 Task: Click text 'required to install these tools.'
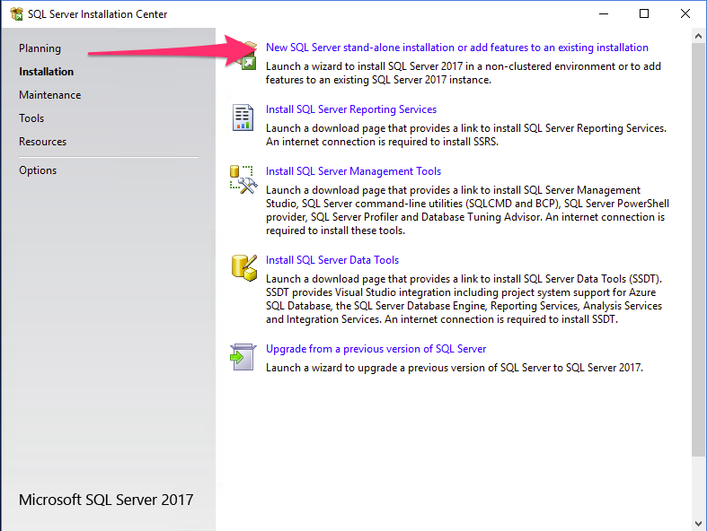[x=335, y=231]
